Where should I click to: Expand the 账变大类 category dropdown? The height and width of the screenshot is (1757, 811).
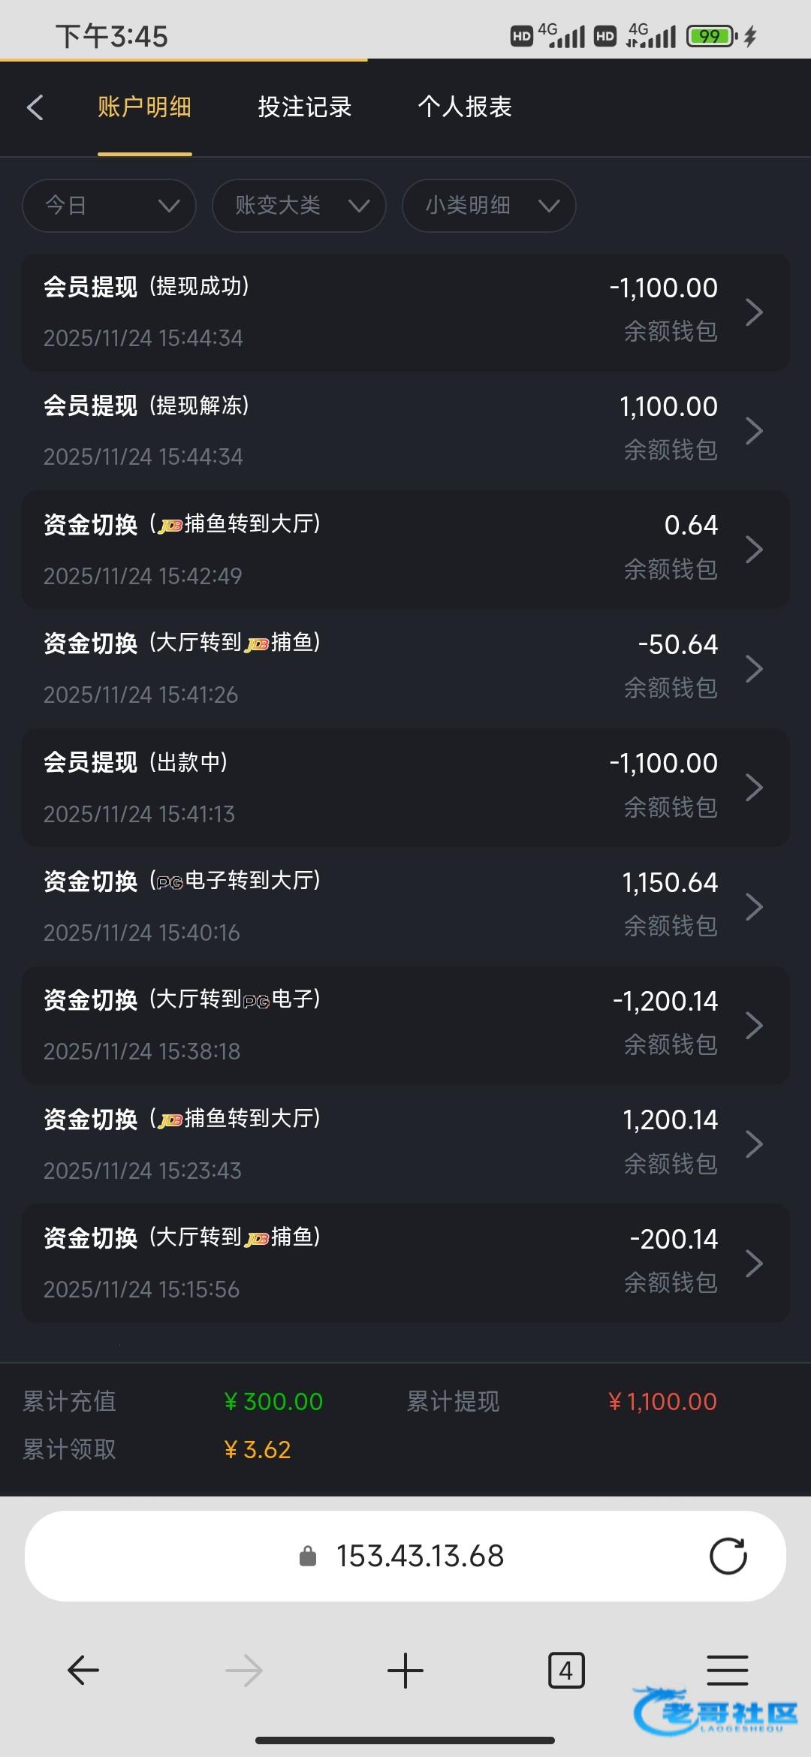(x=299, y=205)
